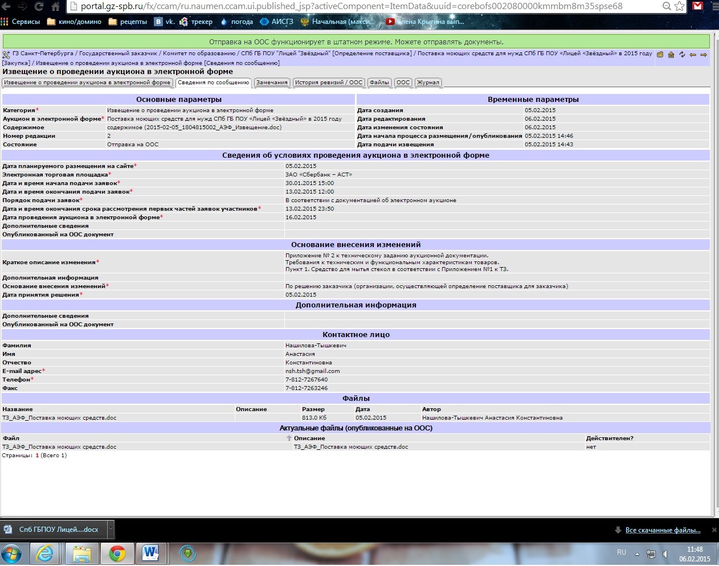Open the трекер bookmark
The width and height of the screenshot is (719, 566).
pyautogui.click(x=196, y=22)
